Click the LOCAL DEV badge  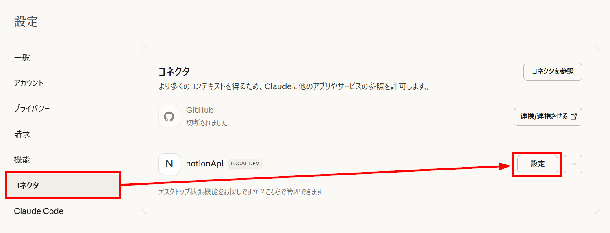245,164
